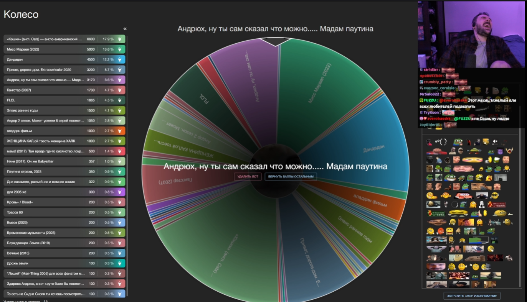This screenshot has height=302, width=527.
Task: Click the highlight icon on the «Кошки» row
Action: pyautogui.click(x=120, y=39)
